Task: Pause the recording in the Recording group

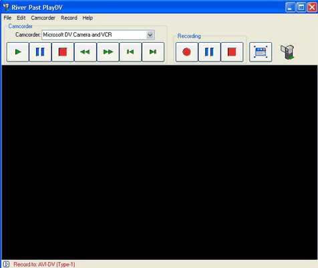Action: tap(209, 52)
